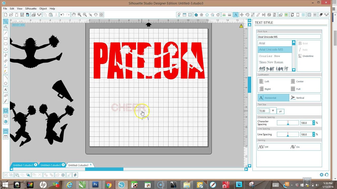Image resolution: width=337 pixels, height=189 pixels.
Task: Open the Silhouette menu
Action: (x=31, y=9)
